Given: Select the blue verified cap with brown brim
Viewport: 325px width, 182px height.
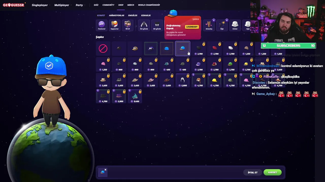Looking at the screenshot, I should [x=183, y=49].
